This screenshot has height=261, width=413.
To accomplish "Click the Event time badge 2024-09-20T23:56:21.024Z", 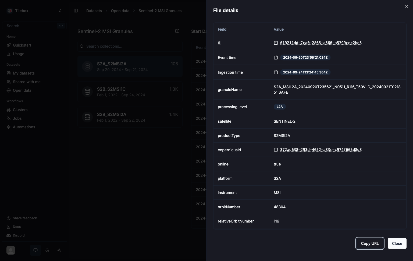I will point(305,58).
